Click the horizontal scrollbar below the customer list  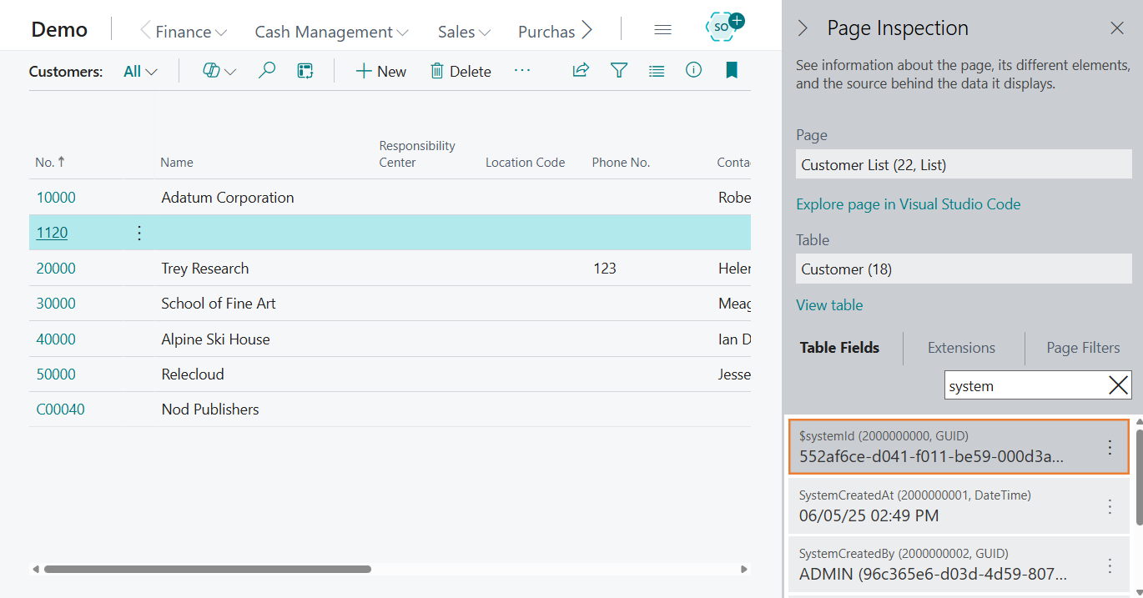pyautogui.click(x=209, y=569)
